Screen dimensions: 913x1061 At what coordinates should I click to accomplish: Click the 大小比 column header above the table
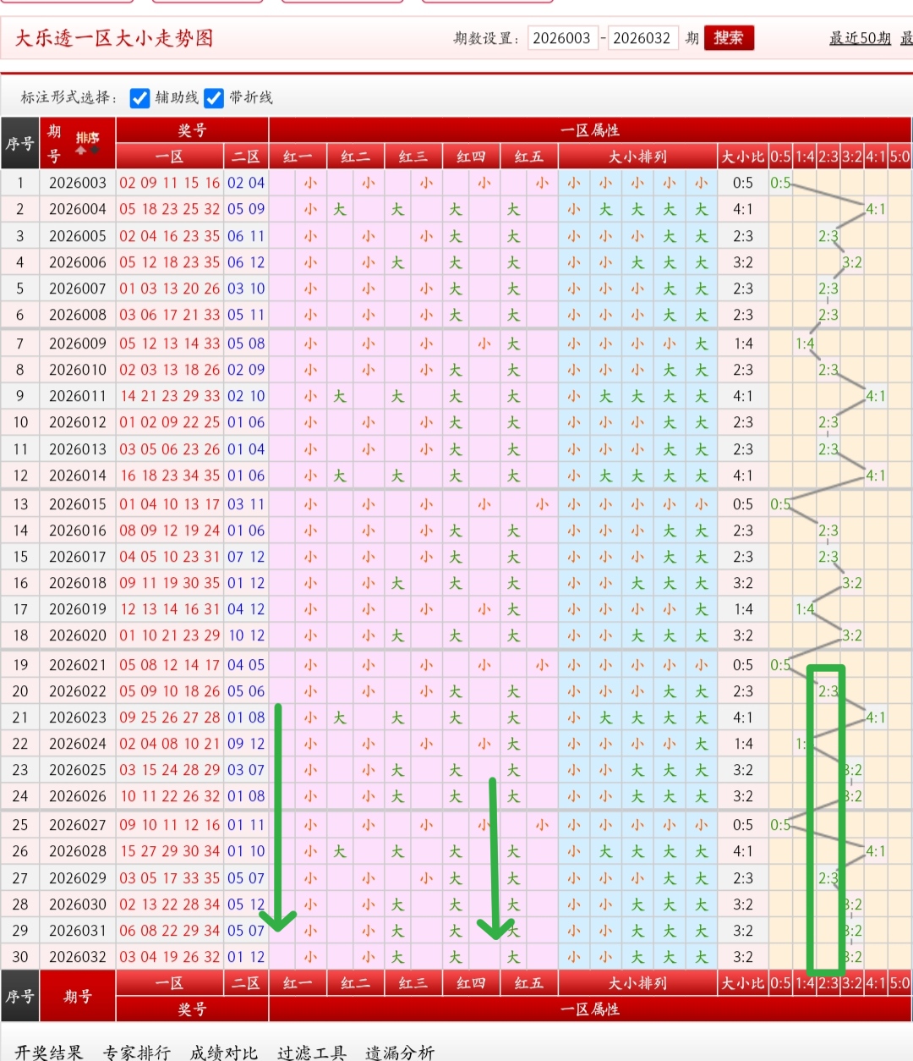[742, 157]
